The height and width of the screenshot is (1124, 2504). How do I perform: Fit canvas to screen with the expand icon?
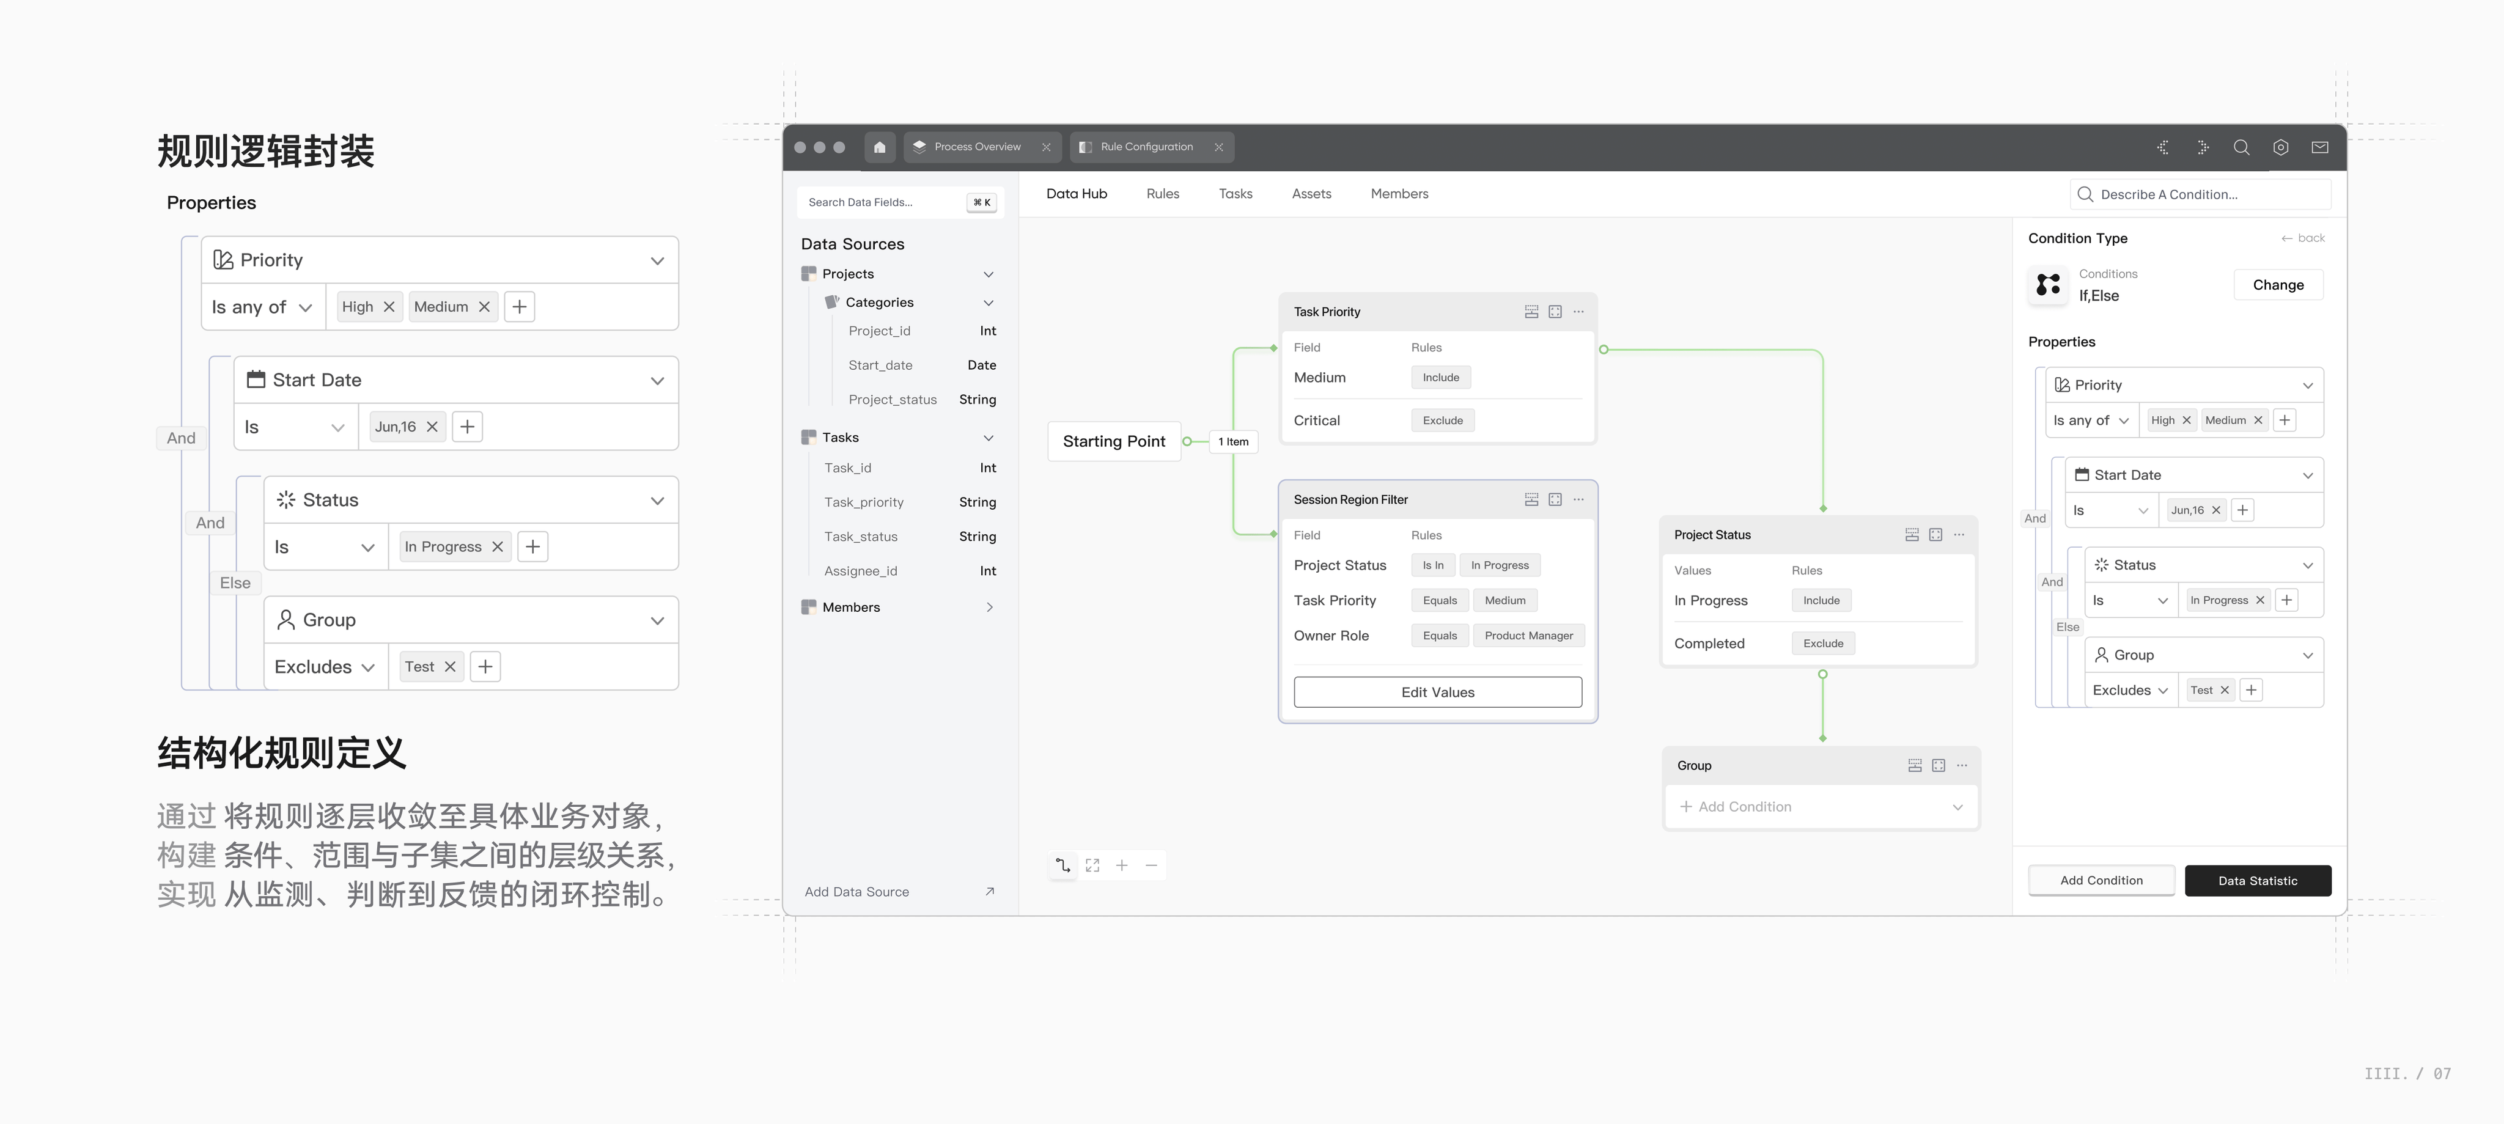tap(1092, 865)
